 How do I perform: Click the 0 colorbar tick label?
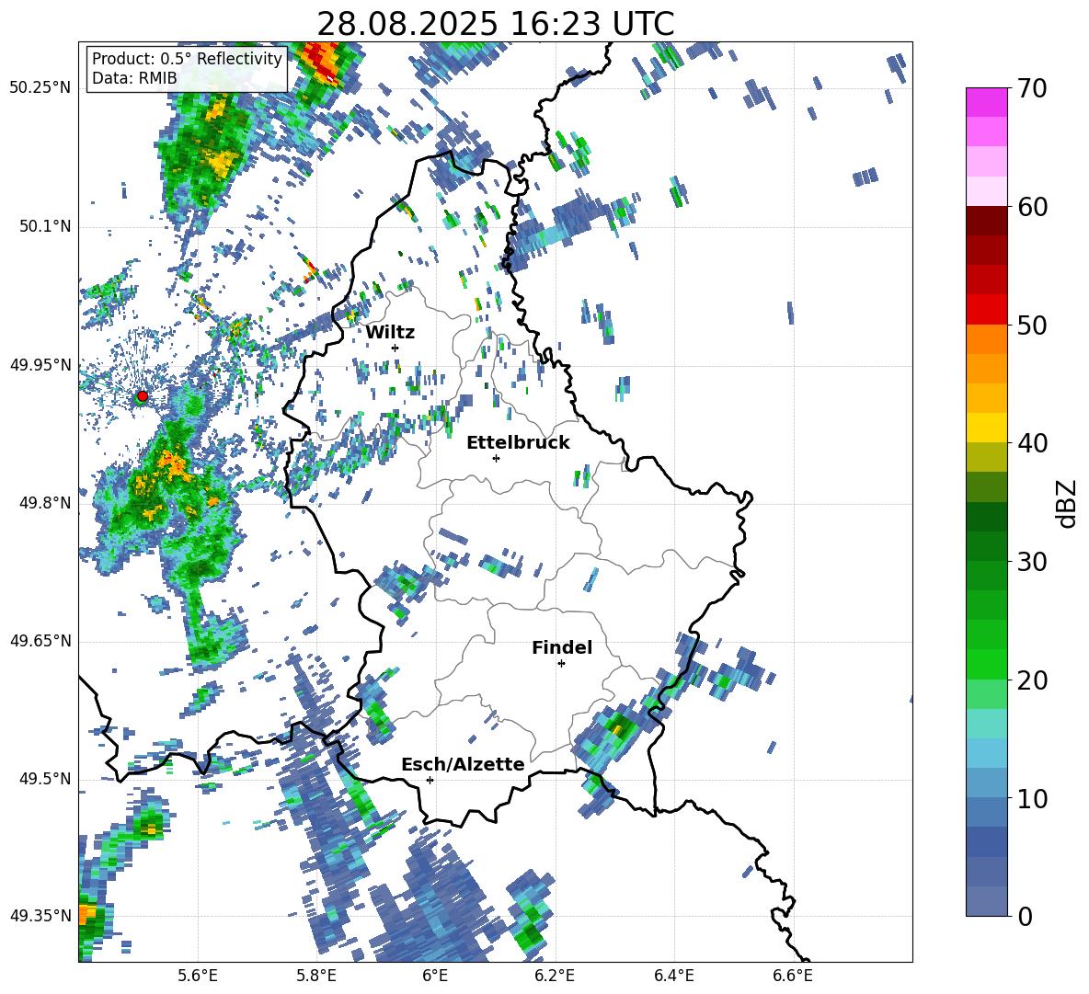point(1025,916)
